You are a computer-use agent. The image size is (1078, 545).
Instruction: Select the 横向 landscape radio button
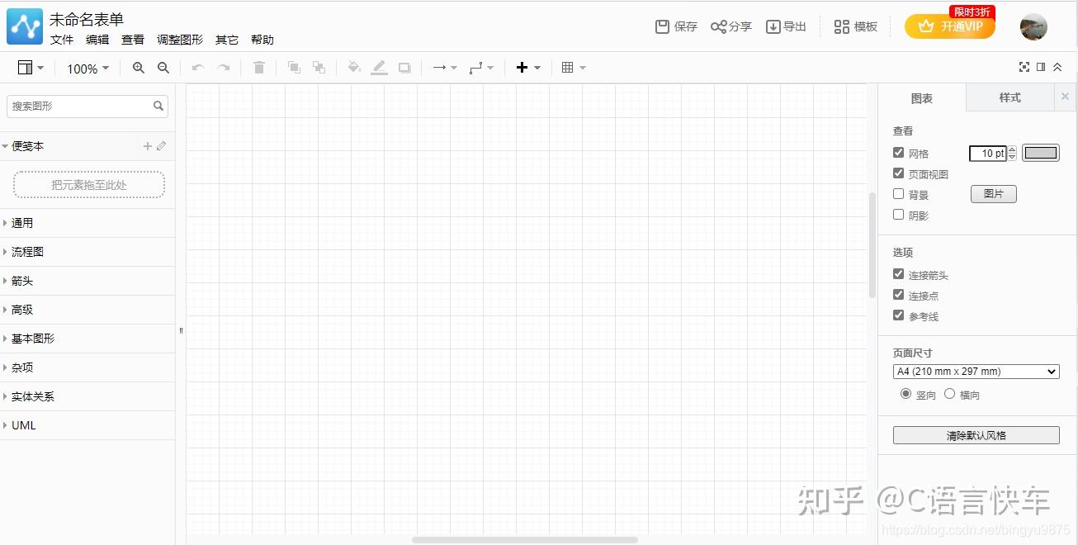949,394
